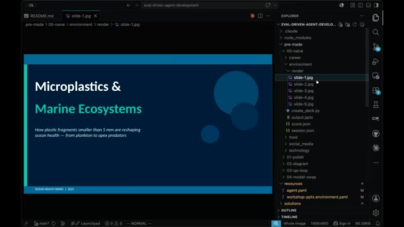Open the Accounts menu icon
404x227 pixels.
coord(376,198)
